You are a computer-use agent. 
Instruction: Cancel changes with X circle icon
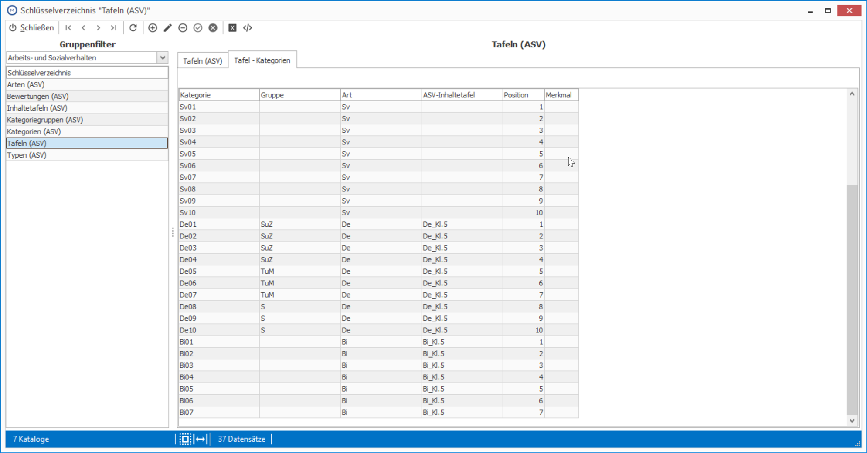pos(213,28)
